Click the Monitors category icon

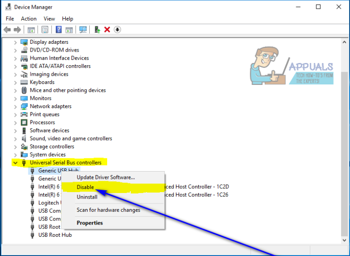point(24,99)
